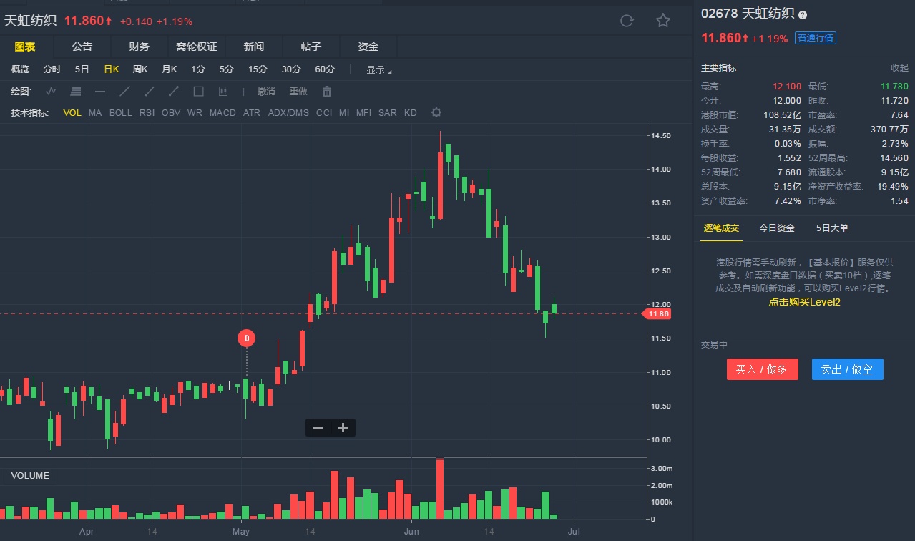Add stock to favorites with star icon
This screenshot has width=915, height=541.
click(663, 21)
